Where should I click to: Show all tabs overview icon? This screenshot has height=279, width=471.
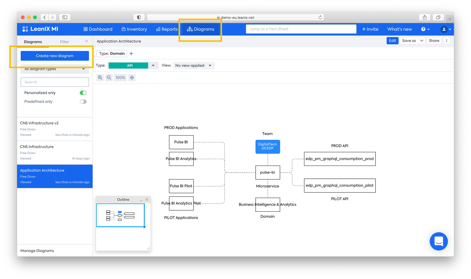coord(438,17)
